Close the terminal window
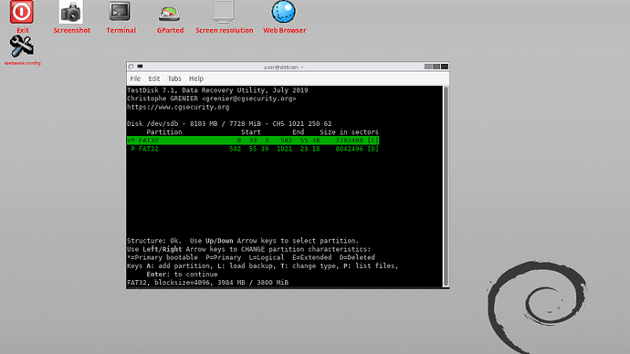 [x=445, y=67]
